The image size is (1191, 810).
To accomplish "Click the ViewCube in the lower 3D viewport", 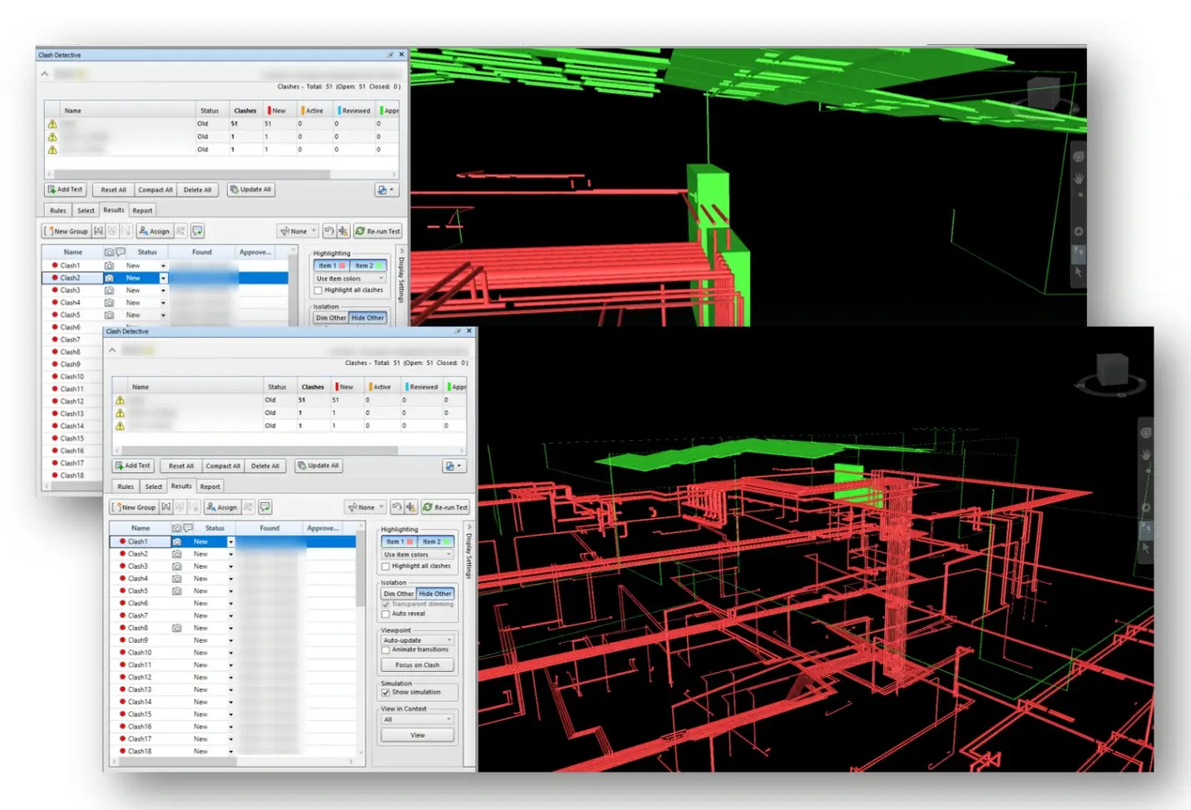I will pyautogui.click(x=1112, y=370).
